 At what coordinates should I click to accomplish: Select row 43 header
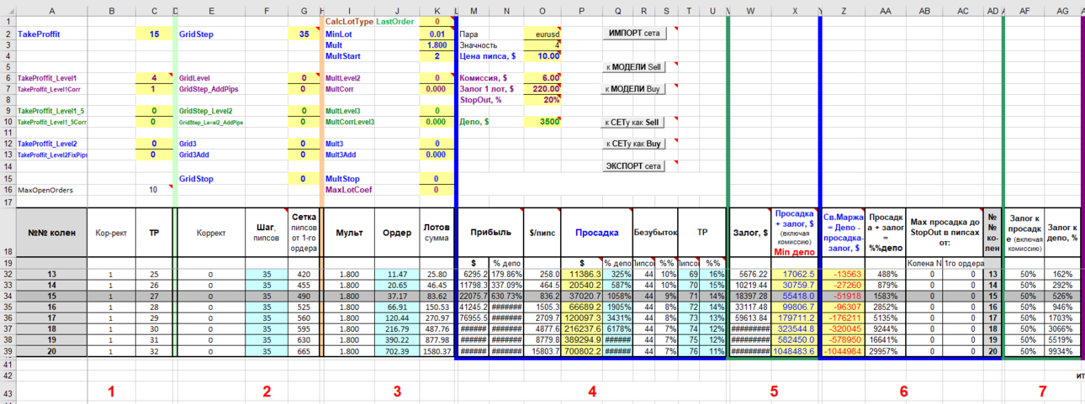(x=8, y=391)
